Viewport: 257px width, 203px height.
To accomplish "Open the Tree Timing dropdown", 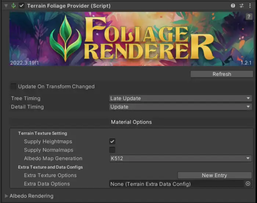I will tap(180, 98).
